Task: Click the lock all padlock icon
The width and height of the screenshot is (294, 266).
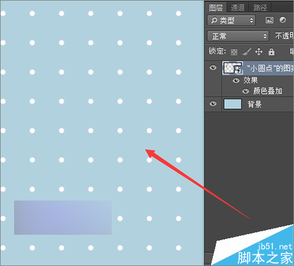Action: pyautogui.click(x=271, y=52)
